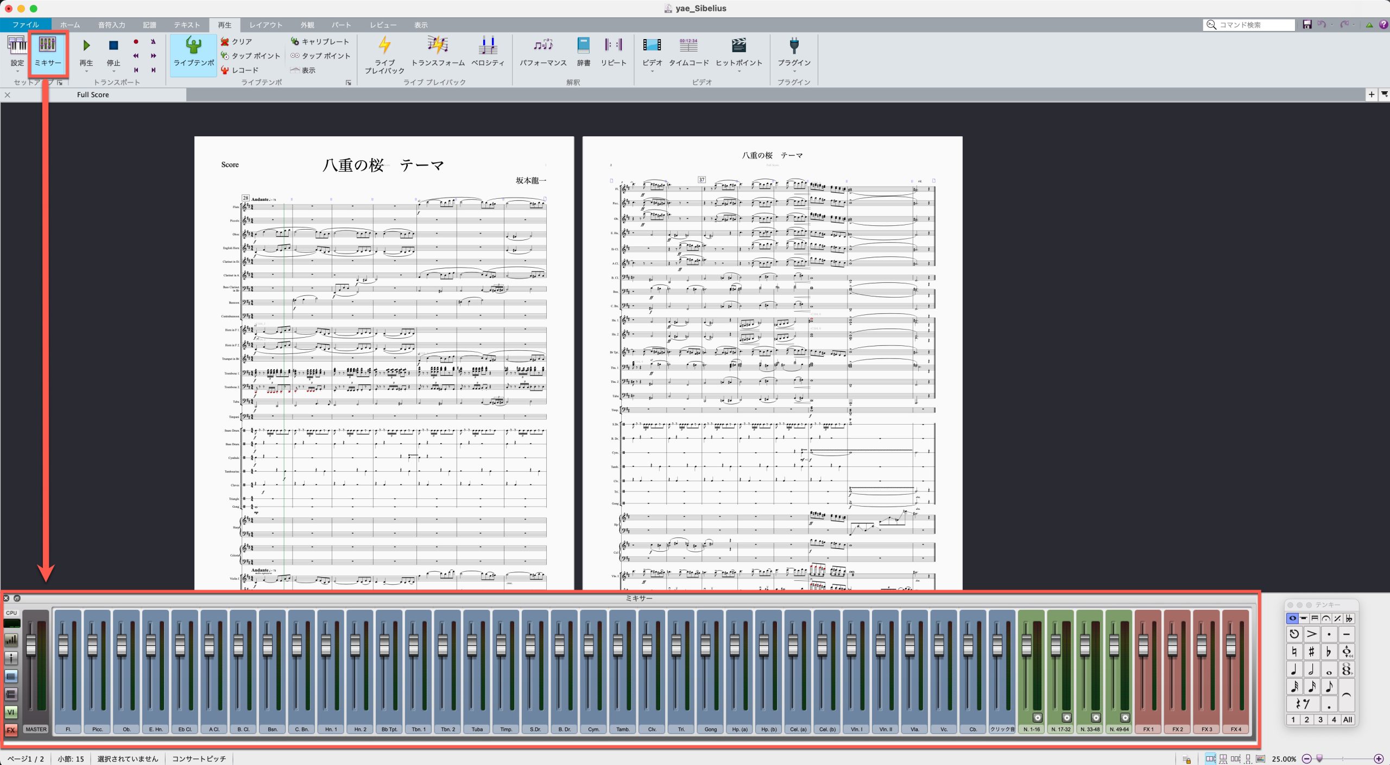This screenshot has width=1390, height=765.
Task: Click the Fl. channel fader handle
Action: pyautogui.click(x=64, y=644)
